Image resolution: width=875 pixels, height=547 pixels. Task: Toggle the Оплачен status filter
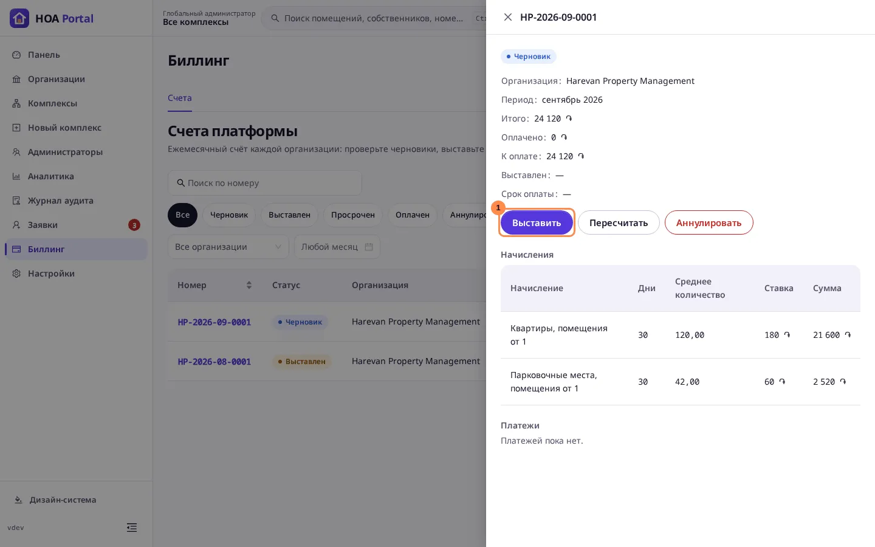(x=413, y=215)
